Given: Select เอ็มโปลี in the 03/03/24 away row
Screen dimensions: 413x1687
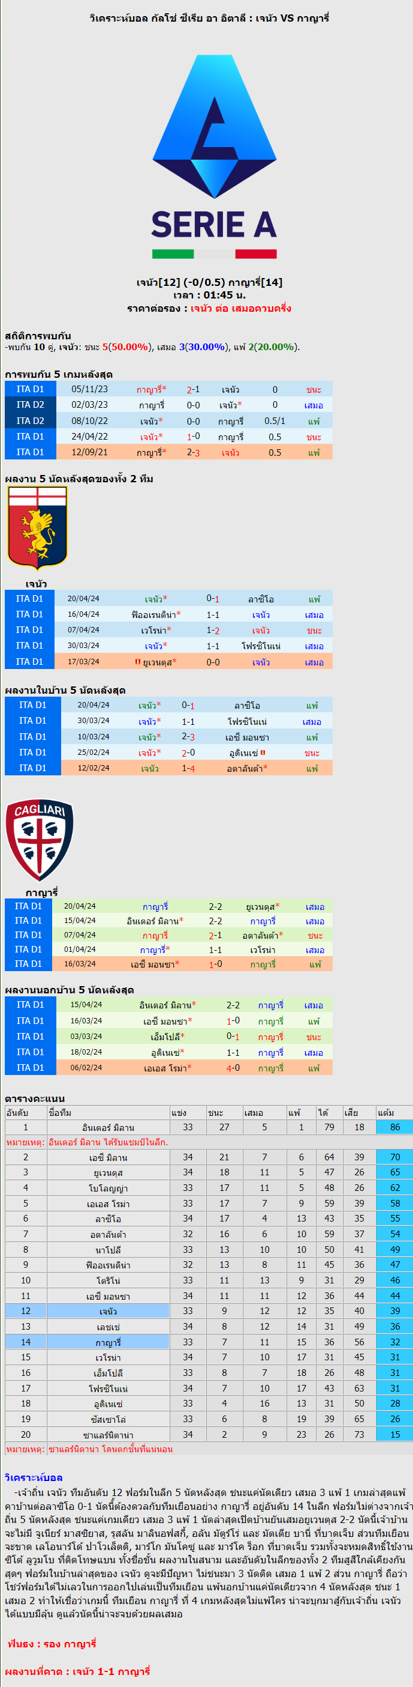Looking at the screenshot, I should click(x=167, y=1037).
